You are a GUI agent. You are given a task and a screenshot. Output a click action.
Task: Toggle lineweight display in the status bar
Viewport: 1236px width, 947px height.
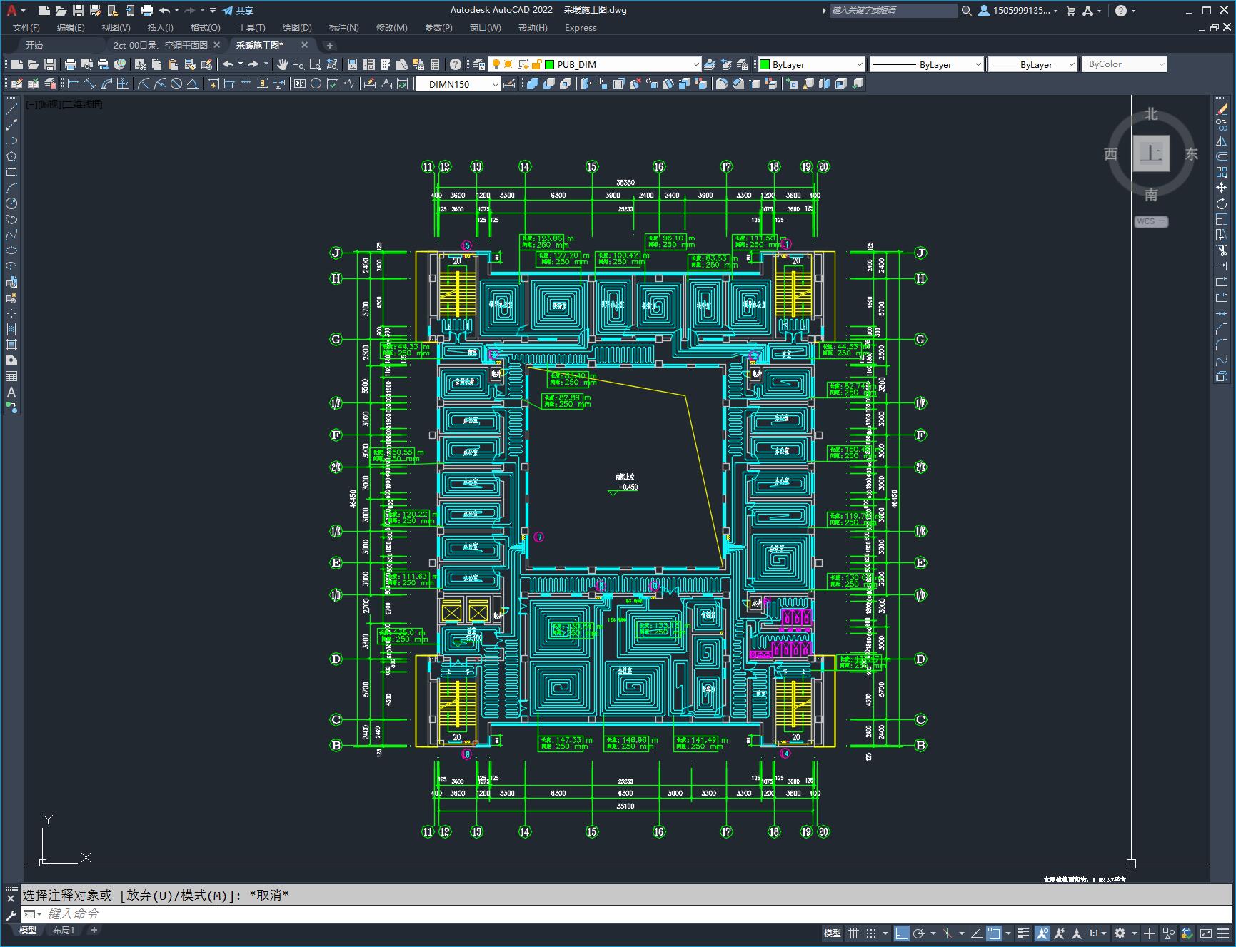click(x=1023, y=933)
